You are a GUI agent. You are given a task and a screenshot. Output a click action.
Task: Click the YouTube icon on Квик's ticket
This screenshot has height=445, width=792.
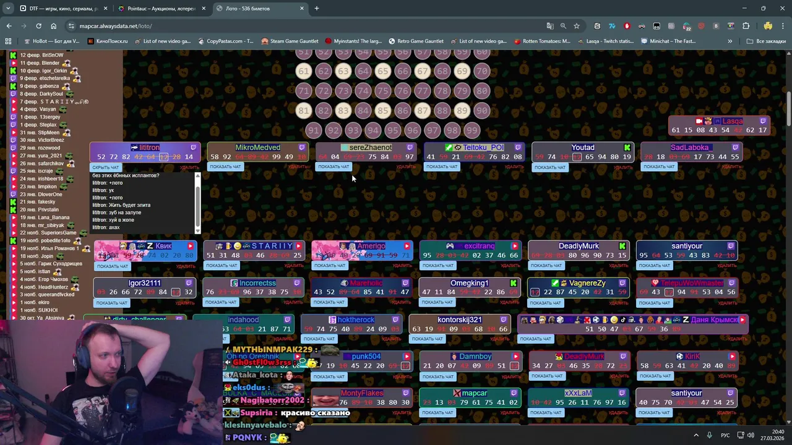190,246
